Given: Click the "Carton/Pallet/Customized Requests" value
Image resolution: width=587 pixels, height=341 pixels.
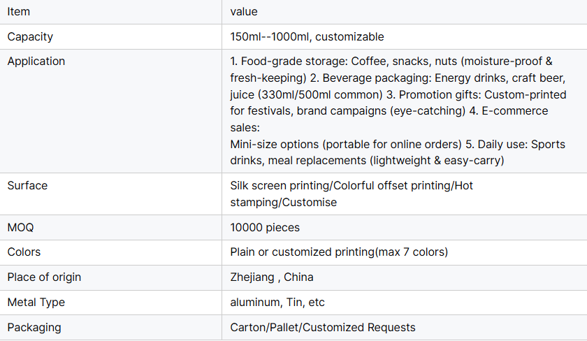Looking at the screenshot, I should click(x=323, y=328).
